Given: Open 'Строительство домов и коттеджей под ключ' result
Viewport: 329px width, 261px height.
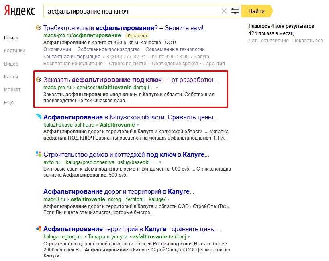Looking at the screenshot, I should point(126,154).
